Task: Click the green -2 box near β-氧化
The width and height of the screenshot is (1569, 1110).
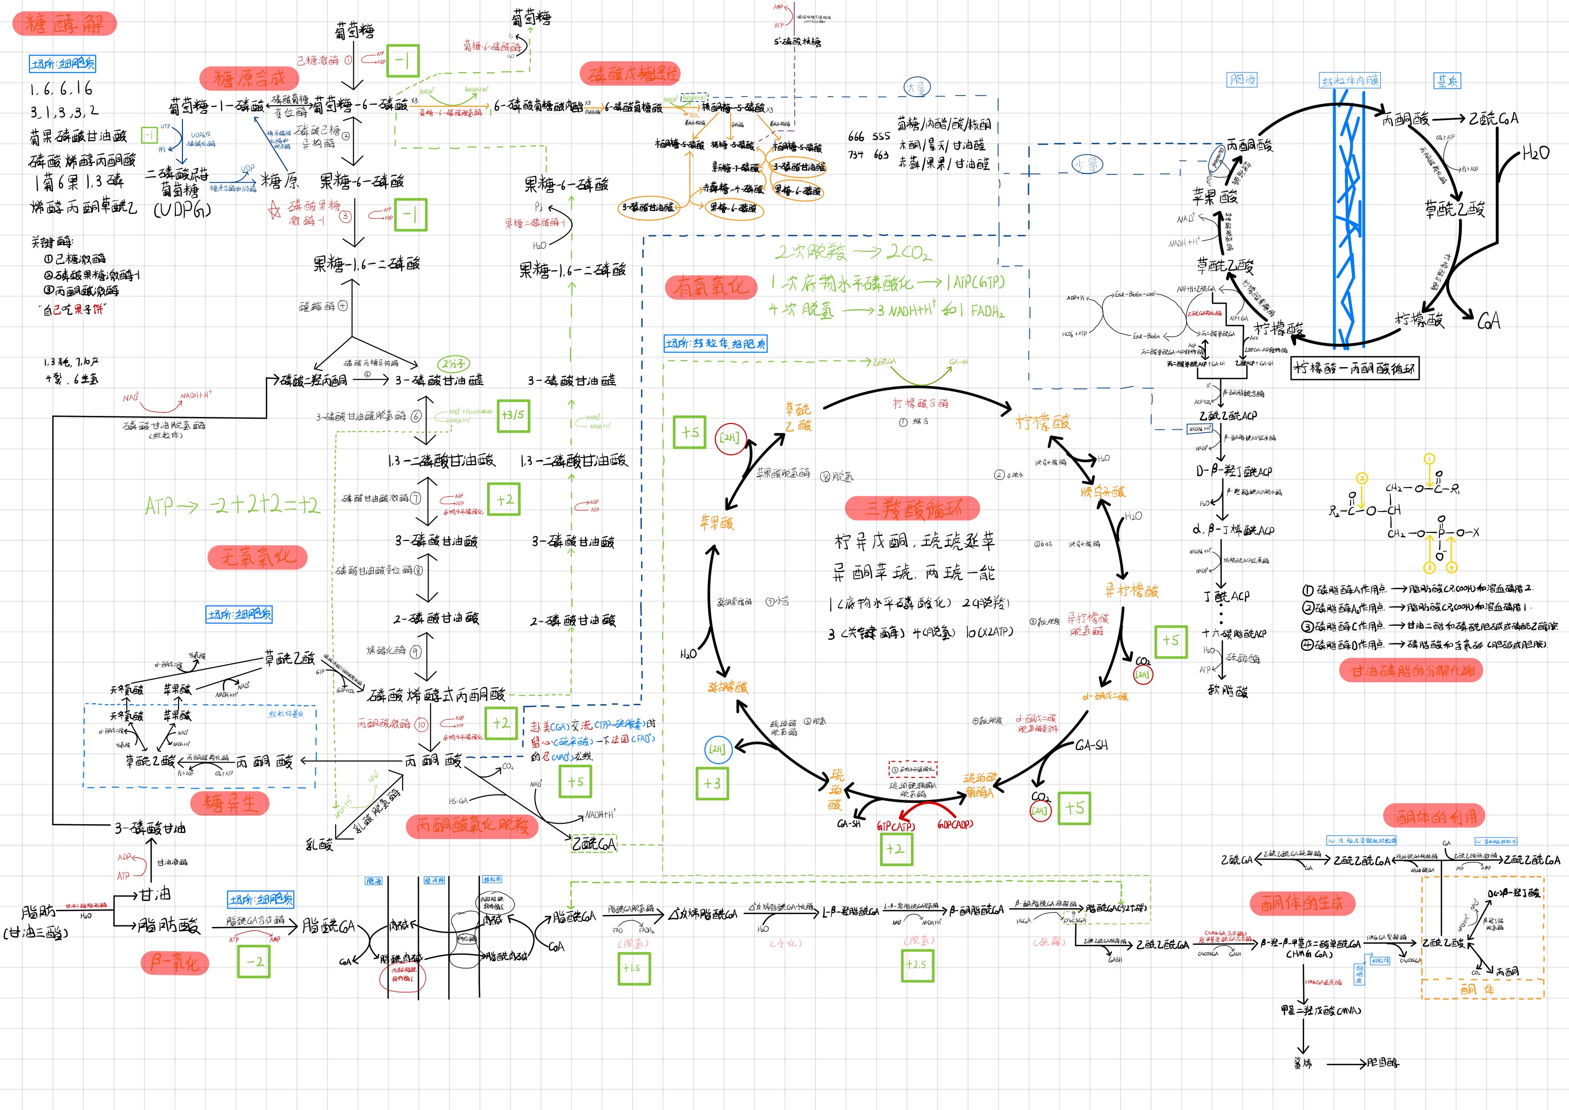Action: pos(254,961)
